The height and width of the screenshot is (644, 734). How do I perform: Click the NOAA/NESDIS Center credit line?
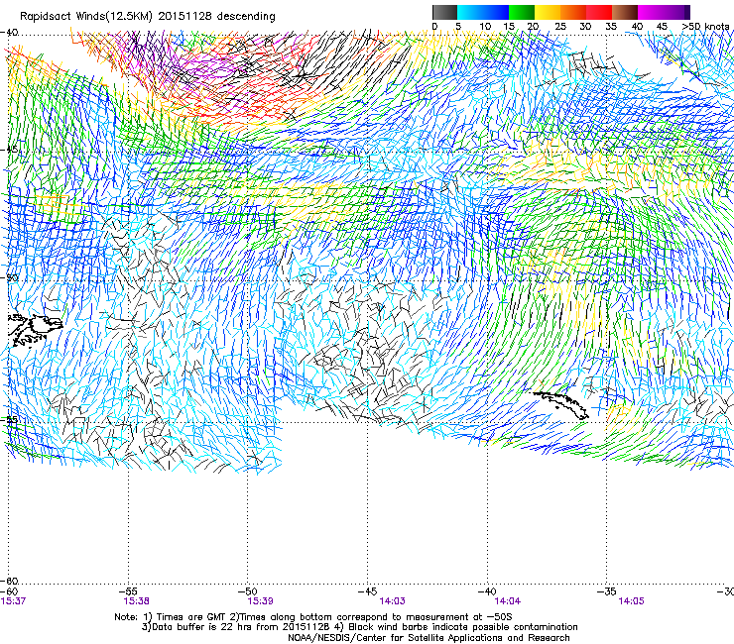[428, 638]
